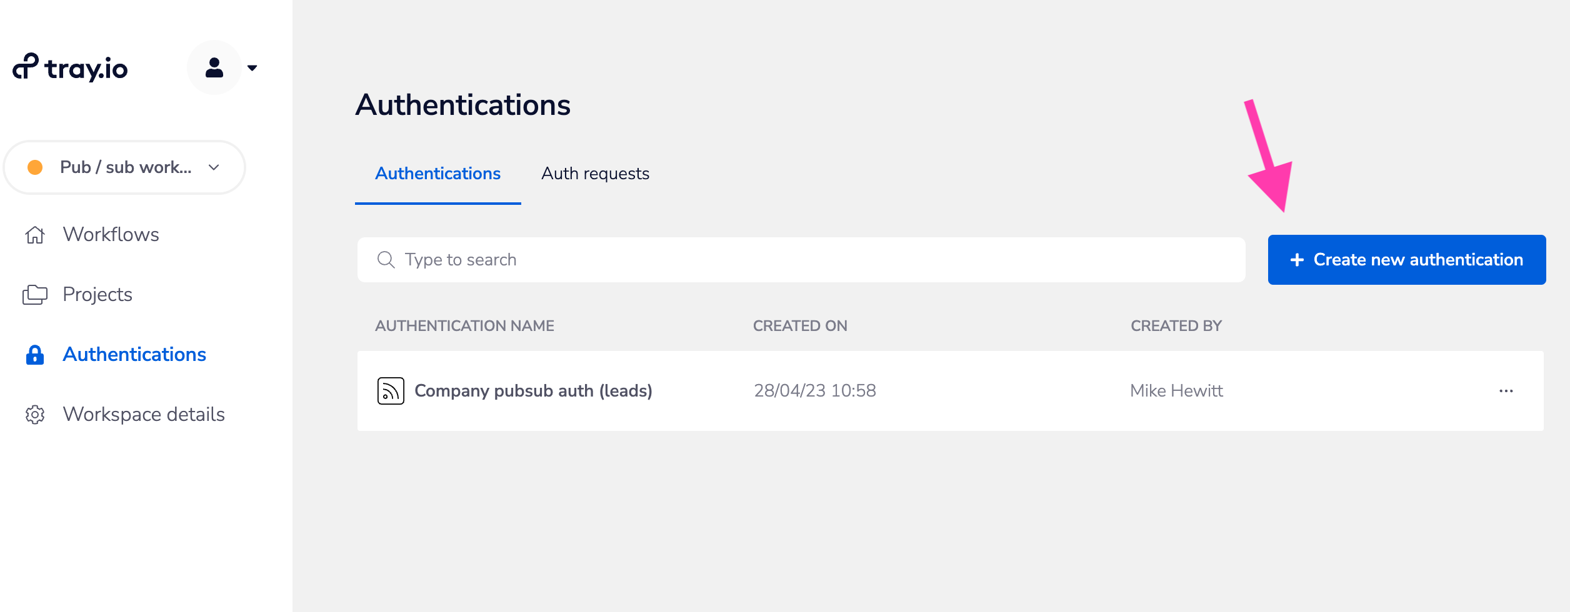Switch to the Auth requests tab
Screen dimensions: 1570x612
[x=595, y=174]
